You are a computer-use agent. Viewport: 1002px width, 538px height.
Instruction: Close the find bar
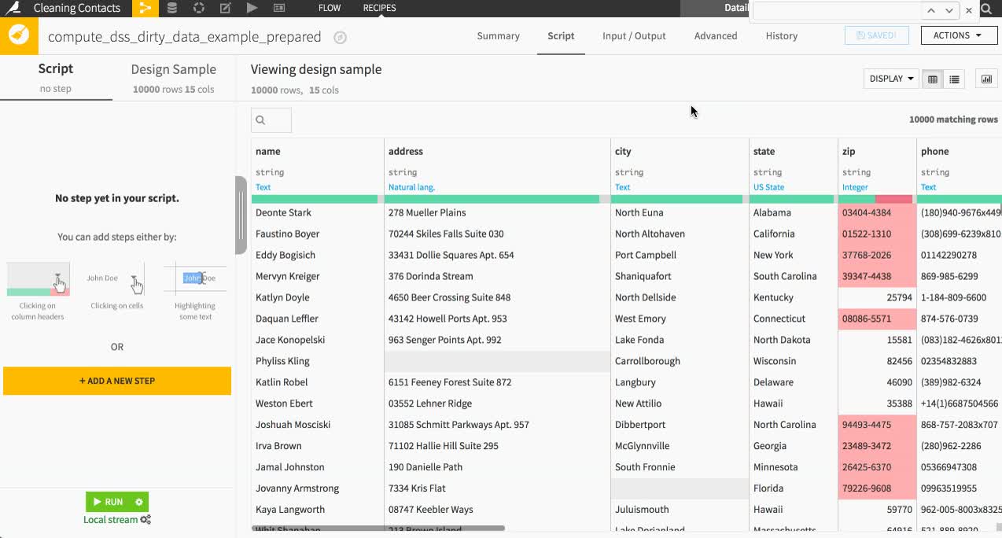[x=969, y=10]
